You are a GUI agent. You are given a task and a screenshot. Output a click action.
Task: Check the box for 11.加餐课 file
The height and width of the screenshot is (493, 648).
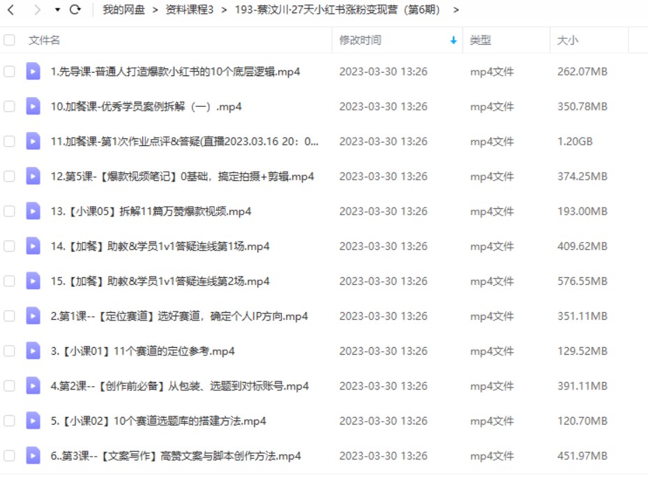(9, 142)
